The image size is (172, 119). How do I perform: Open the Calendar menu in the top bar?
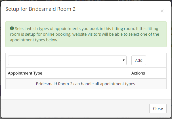point(54,1)
